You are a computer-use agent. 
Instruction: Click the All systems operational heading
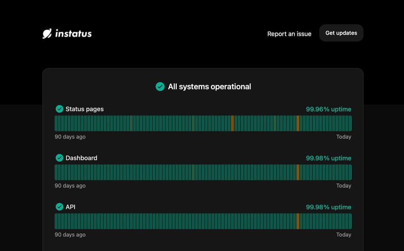(210, 87)
